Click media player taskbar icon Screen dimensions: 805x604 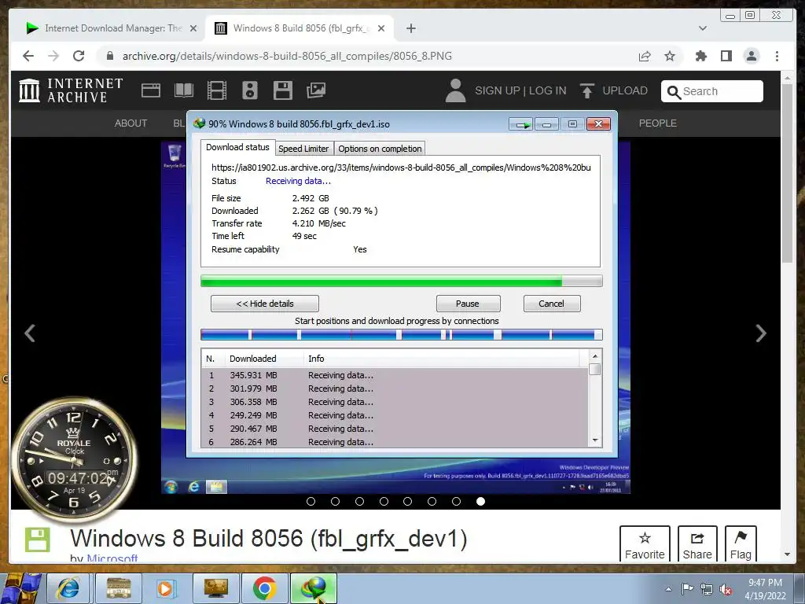(x=165, y=588)
